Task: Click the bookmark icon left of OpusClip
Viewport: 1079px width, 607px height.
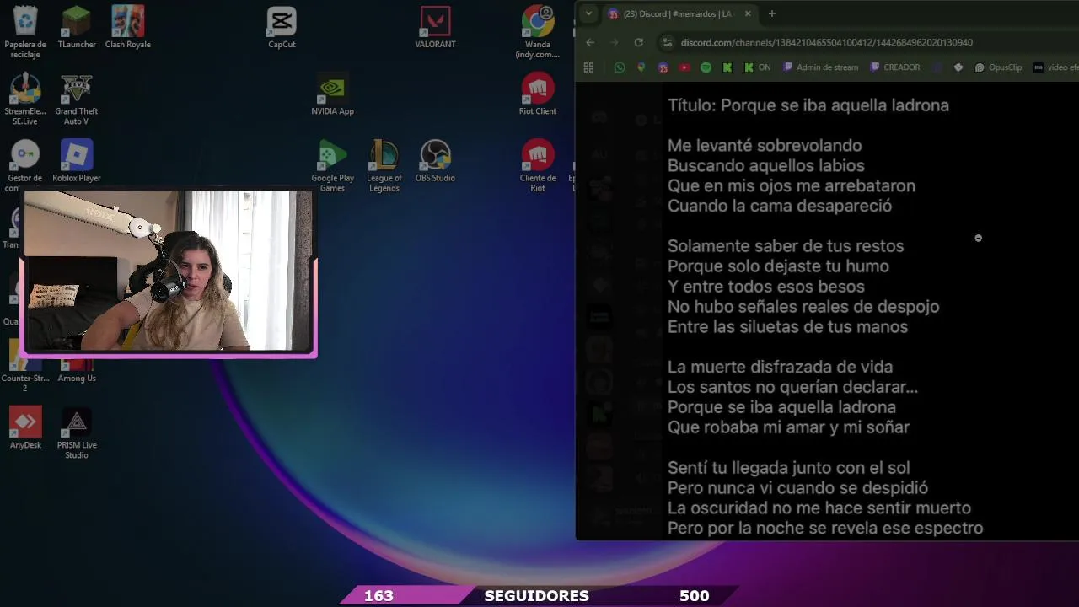Action: click(958, 67)
